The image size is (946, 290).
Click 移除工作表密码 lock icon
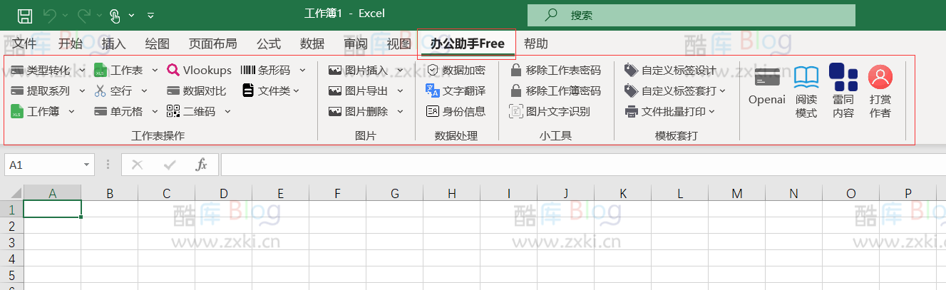coord(516,70)
